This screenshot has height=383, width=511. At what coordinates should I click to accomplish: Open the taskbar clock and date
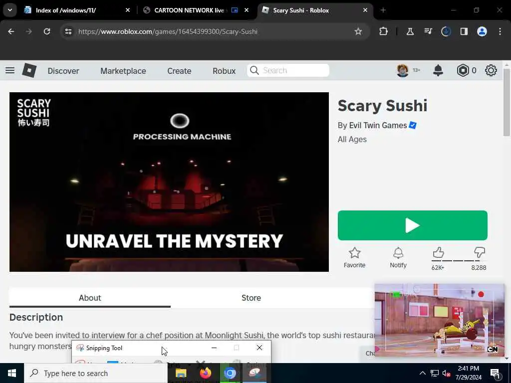468,373
